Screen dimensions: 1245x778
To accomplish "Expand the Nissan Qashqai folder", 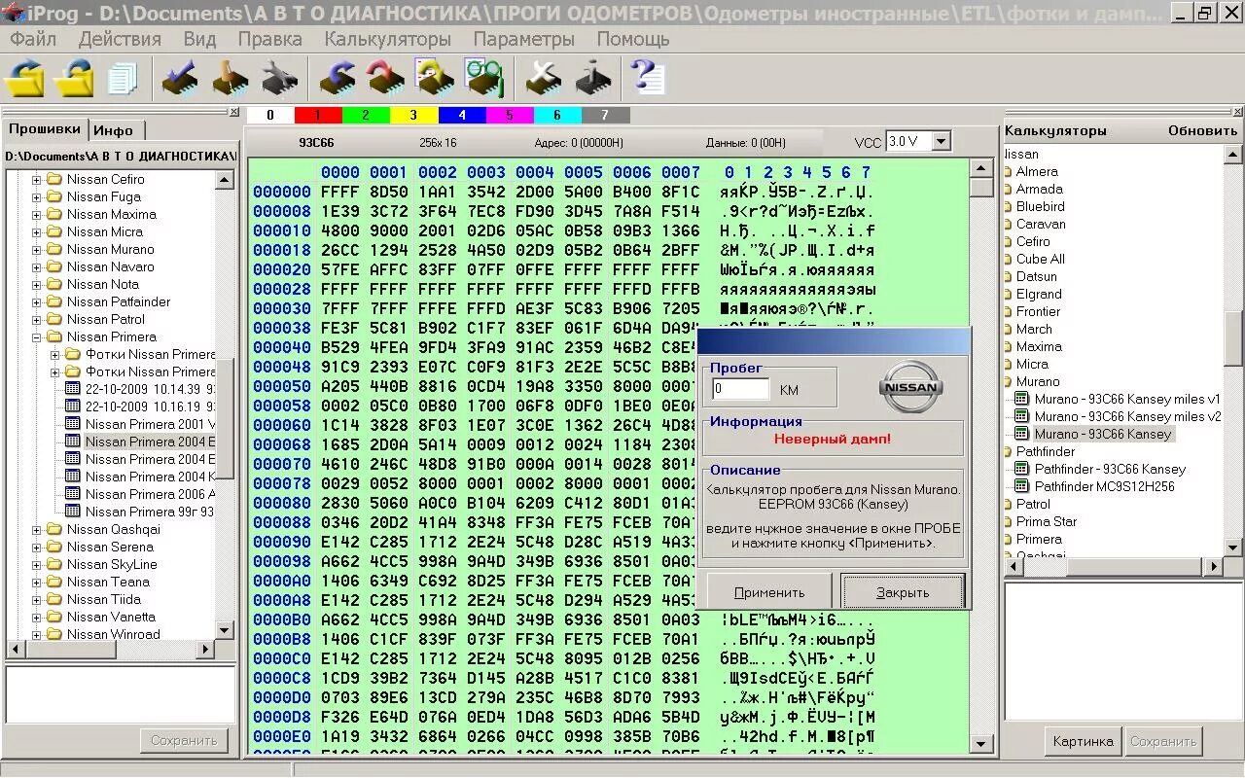I will pos(37,529).
